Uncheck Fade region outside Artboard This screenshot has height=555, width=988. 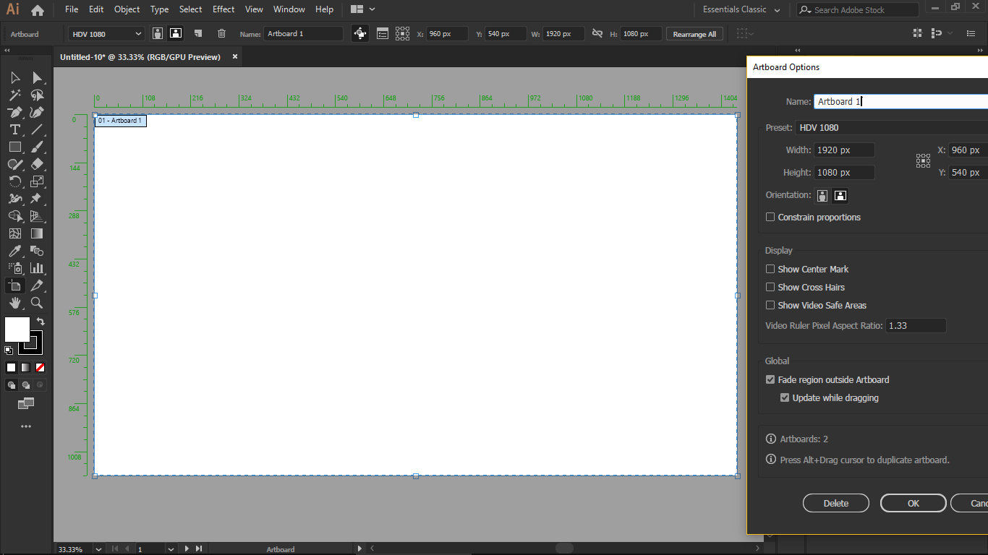[770, 379]
